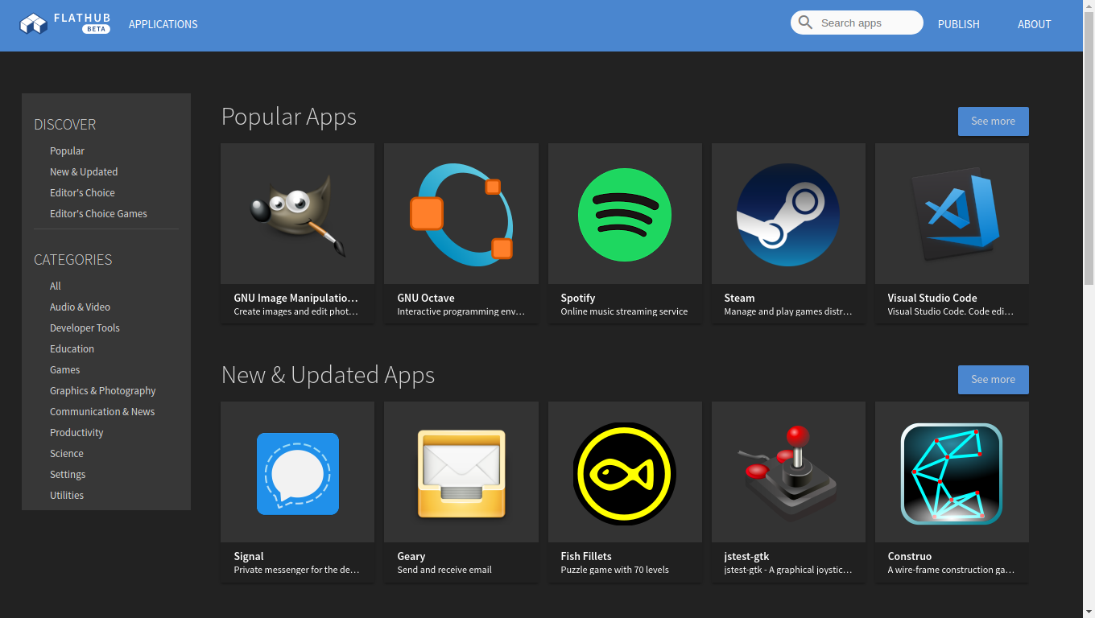Select the Settings category

[68, 474]
